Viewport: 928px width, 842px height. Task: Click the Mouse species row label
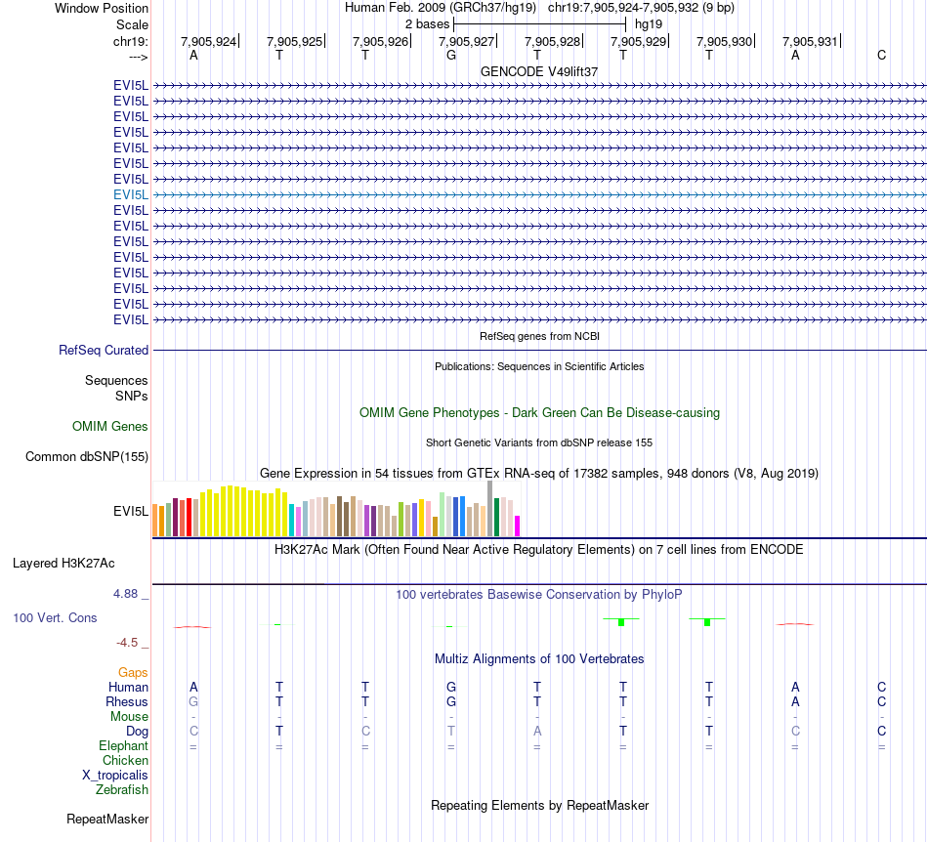point(130,717)
